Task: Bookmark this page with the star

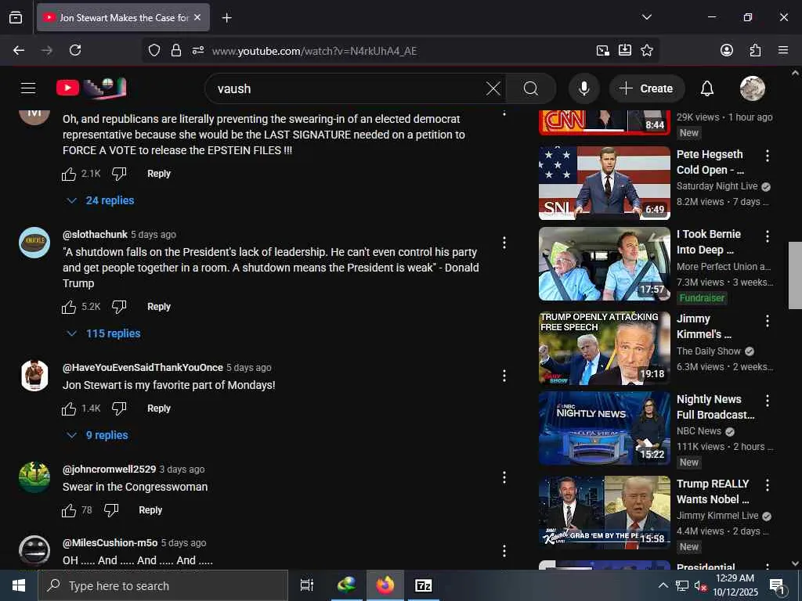Action: point(646,50)
